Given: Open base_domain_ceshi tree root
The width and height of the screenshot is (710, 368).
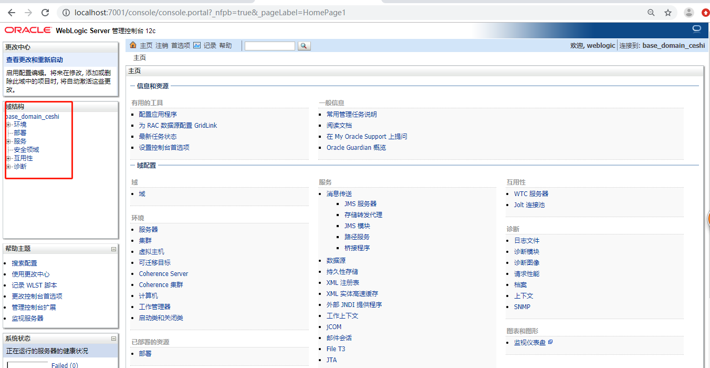Looking at the screenshot, I should [x=32, y=117].
